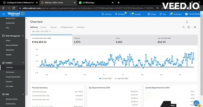Click the WFS truck section icon
This screenshot has width=203, height=107.
(3, 94)
